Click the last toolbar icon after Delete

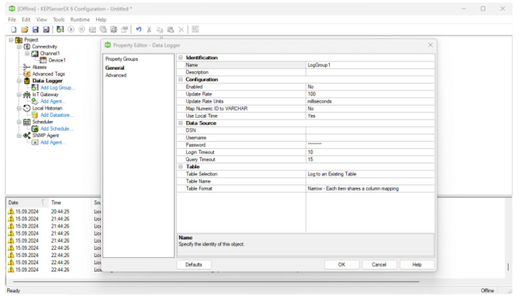[195, 30]
